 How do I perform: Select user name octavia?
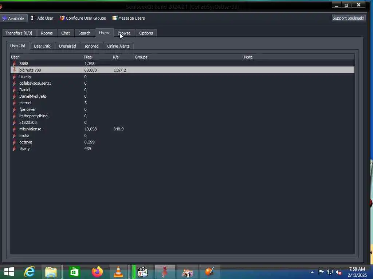(x=26, y=142)
